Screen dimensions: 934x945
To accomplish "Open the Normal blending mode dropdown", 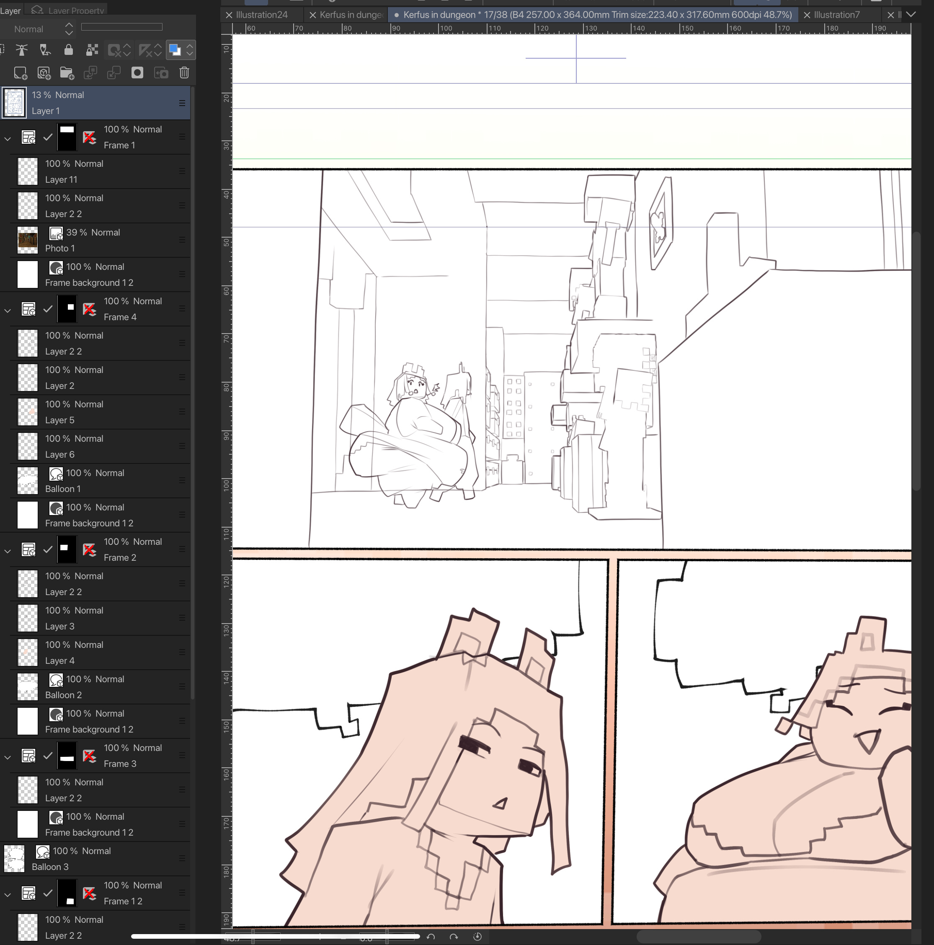I will click(39, 29).
